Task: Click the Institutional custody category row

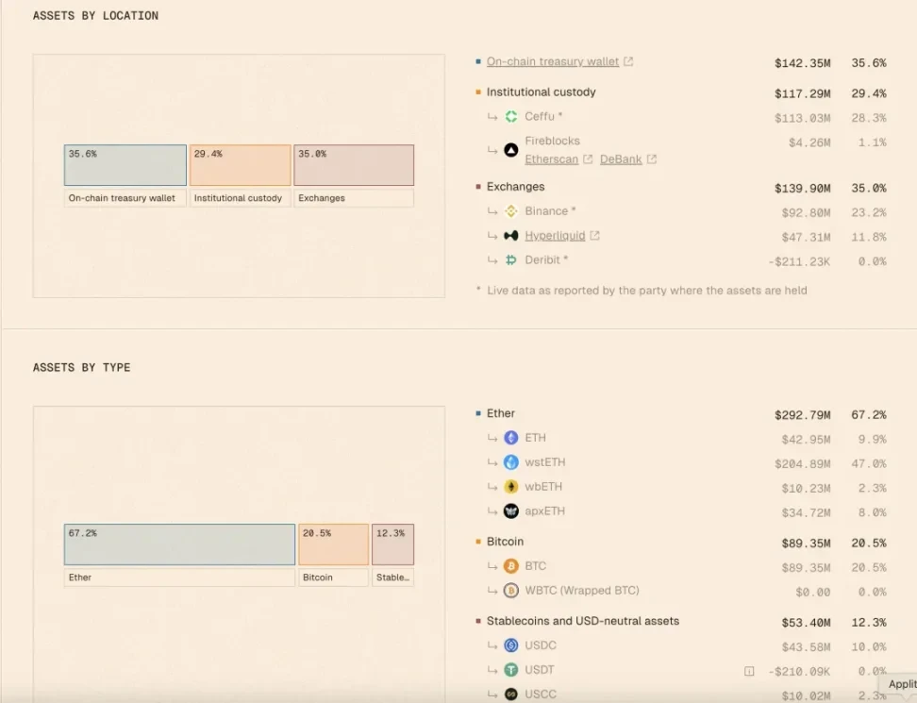Action: [x=542, y=92]
